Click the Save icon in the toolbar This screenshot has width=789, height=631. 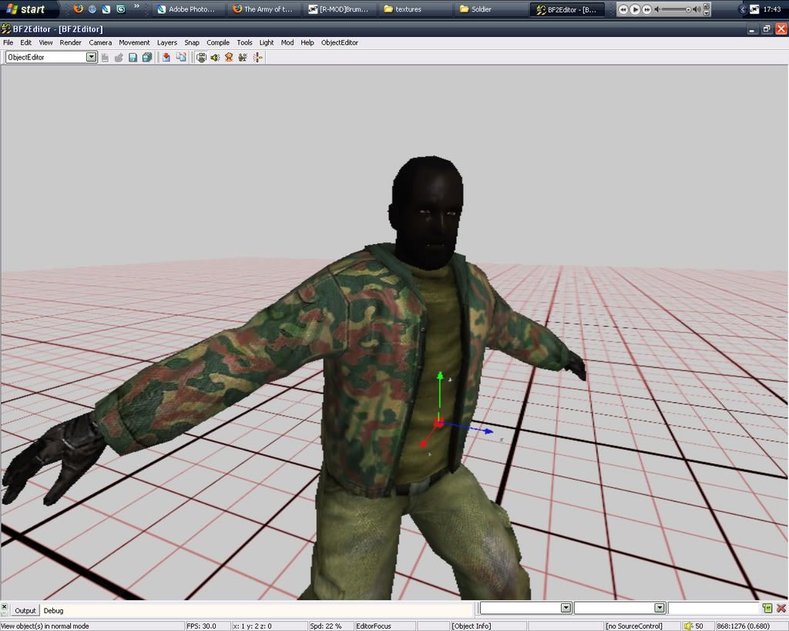(x=133, y=57)
